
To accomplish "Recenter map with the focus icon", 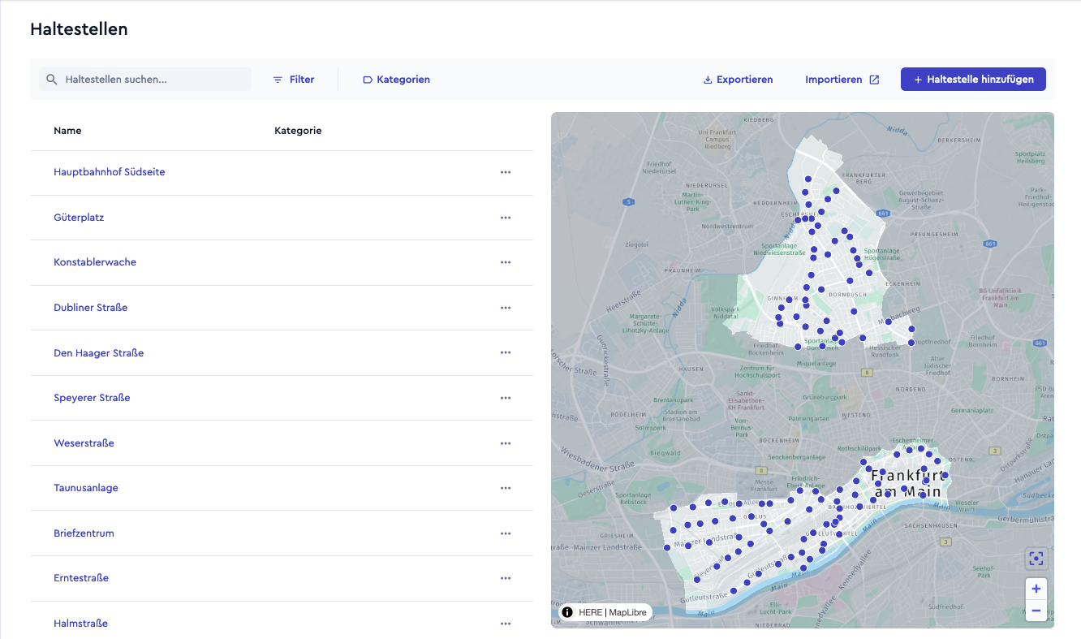I will (1036, 559).
